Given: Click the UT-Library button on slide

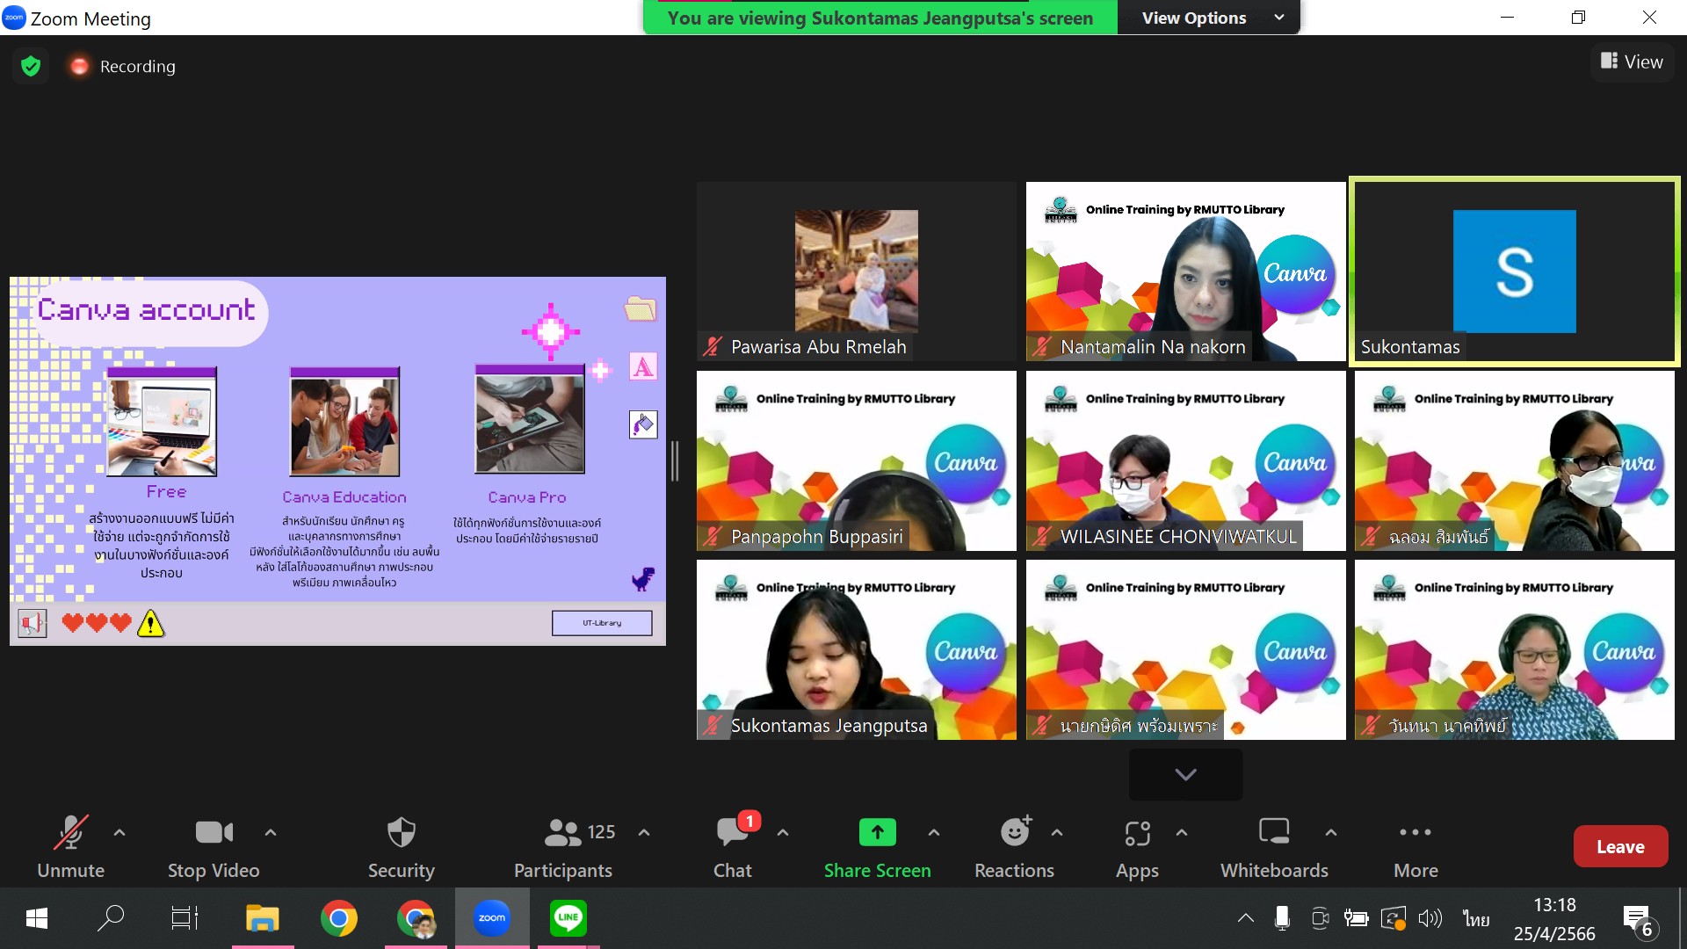Looking at the screenshot, I should pos(602,623).
